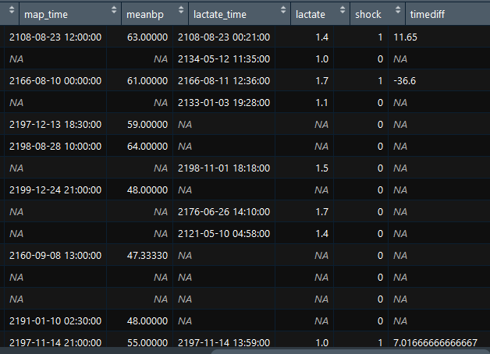The image size is (490, 354).
Task: Select meanbp value 59.00000
Action: tap(147, 125)
